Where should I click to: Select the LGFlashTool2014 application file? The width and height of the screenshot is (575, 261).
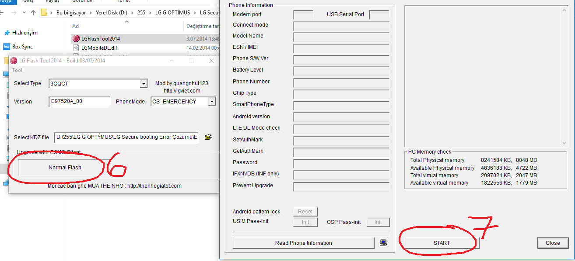pos(101,39)
